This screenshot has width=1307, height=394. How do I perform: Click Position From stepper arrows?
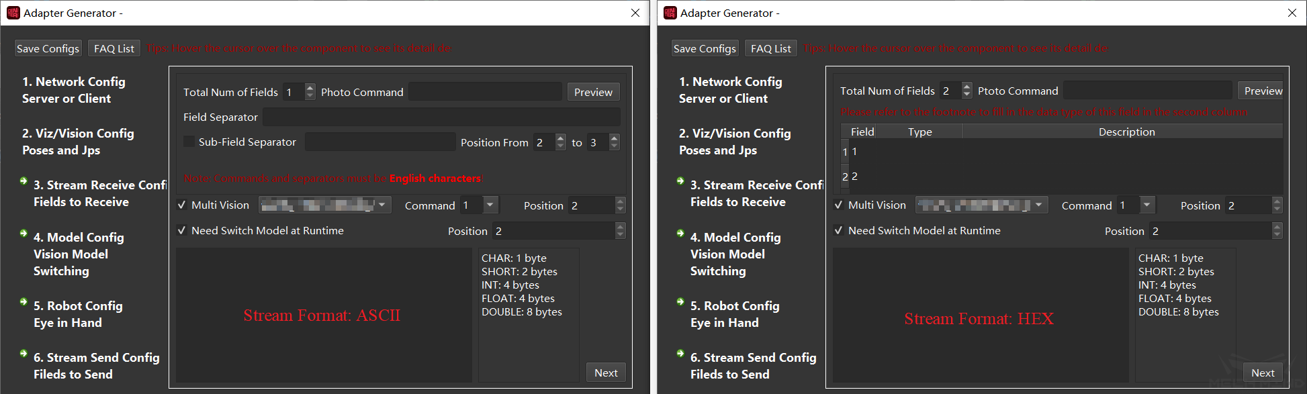(561, 142)
